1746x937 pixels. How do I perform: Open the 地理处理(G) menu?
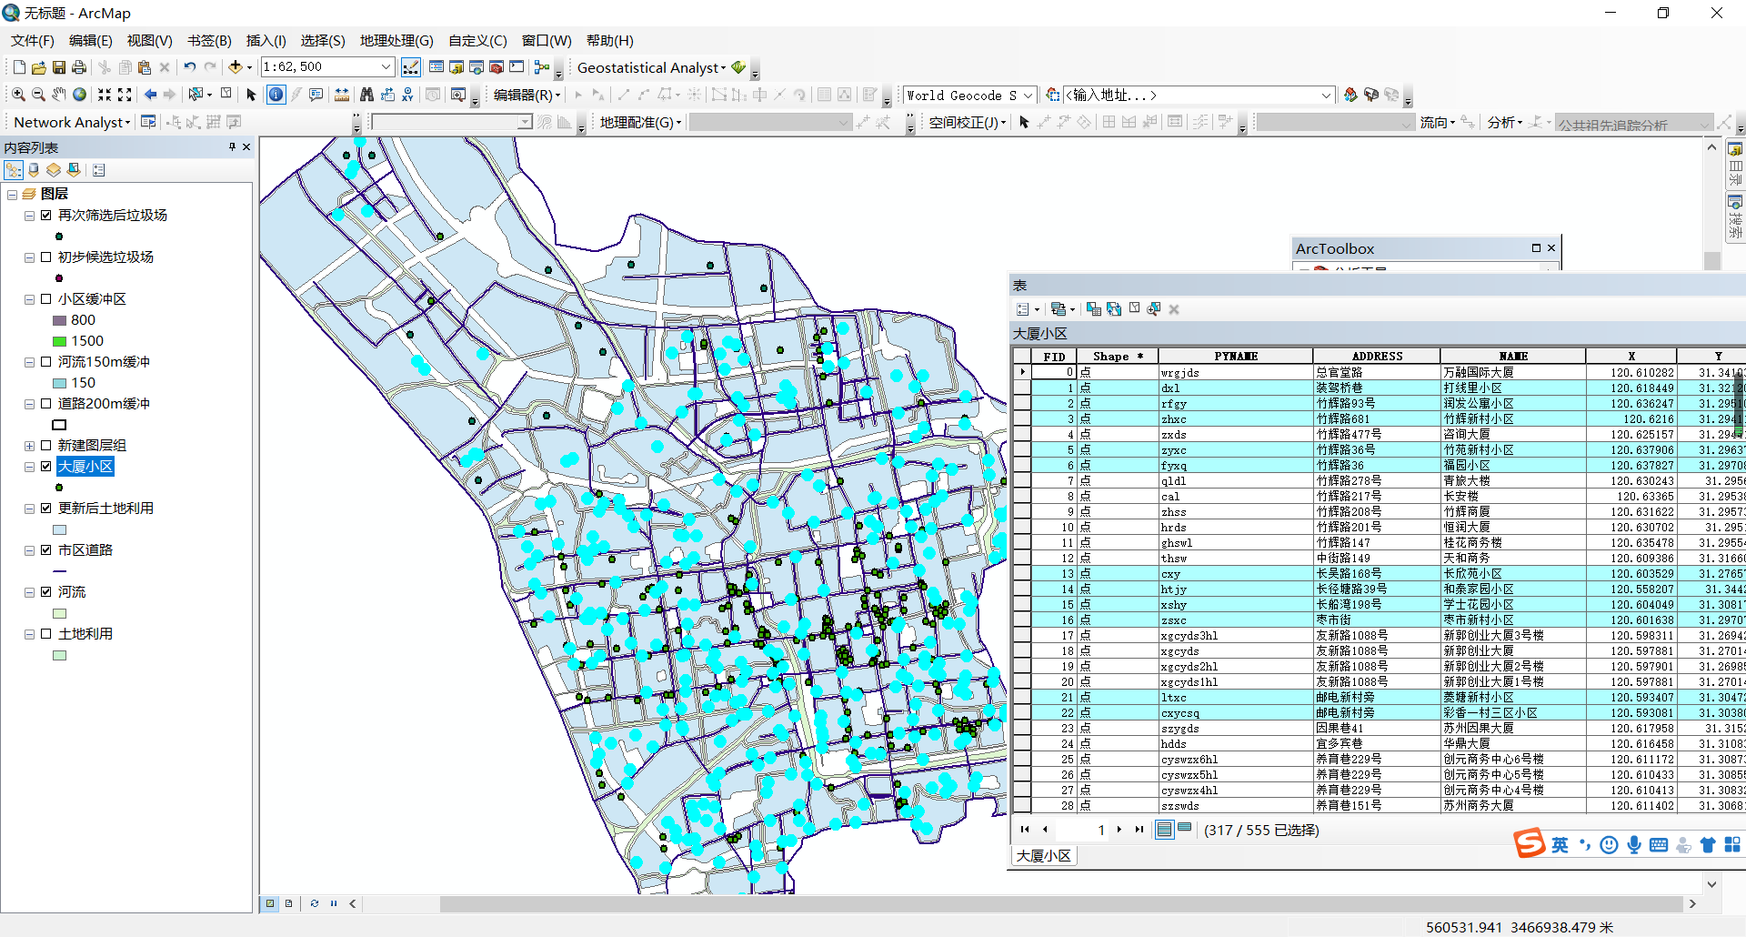(x=396, y=41)
